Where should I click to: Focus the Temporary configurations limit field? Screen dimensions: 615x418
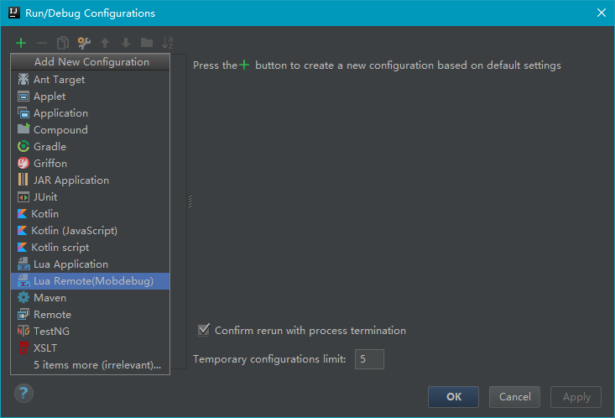coord(369,359)
